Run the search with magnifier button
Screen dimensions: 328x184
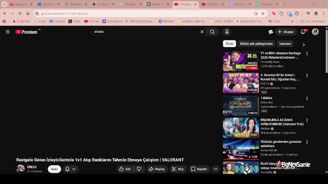click(212, 32)
